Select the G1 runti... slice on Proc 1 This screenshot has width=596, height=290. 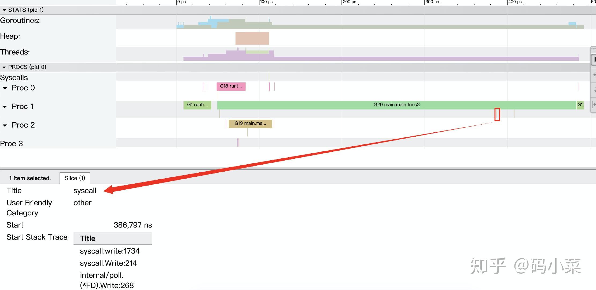[197, 105]
